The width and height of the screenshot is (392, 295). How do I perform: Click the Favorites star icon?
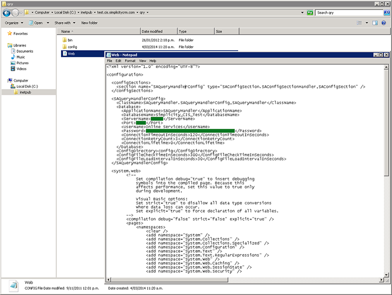10,33
